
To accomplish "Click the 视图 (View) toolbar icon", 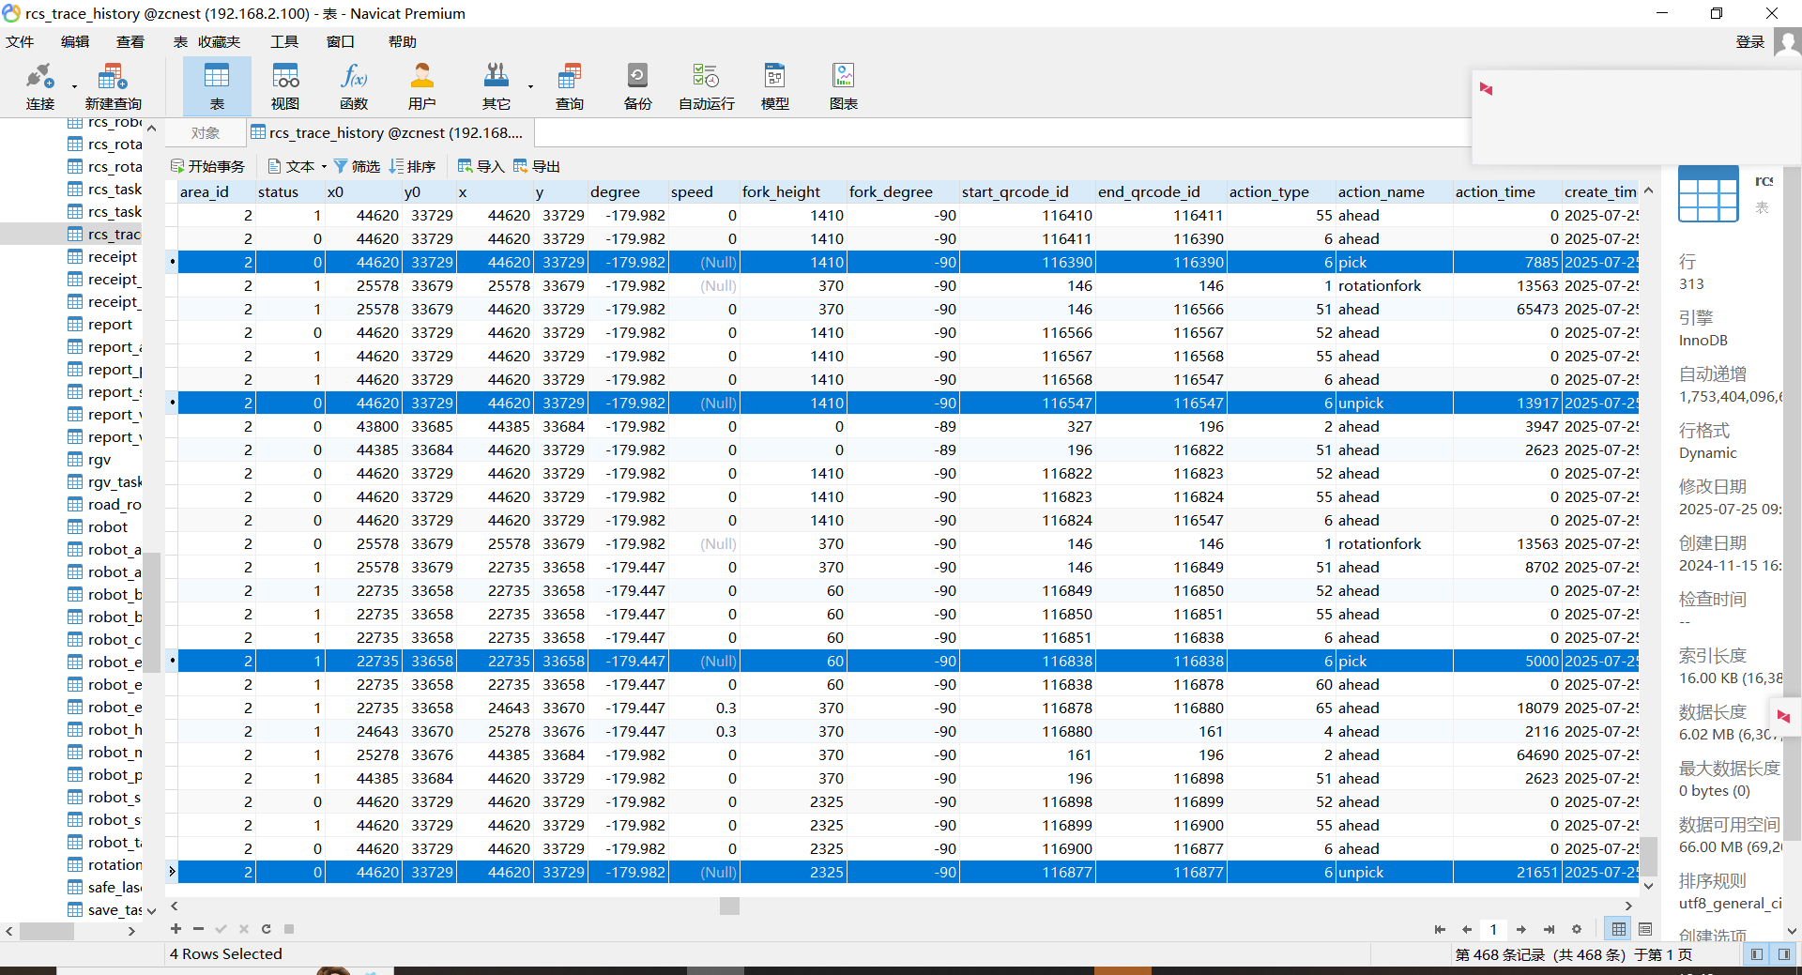I will click(x=285, y=86).
